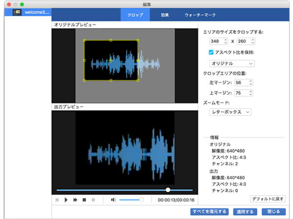Open the オリジナル aspect ratio dropdown
The height and width of the screenshot is (219, 293).
point(232,63)
